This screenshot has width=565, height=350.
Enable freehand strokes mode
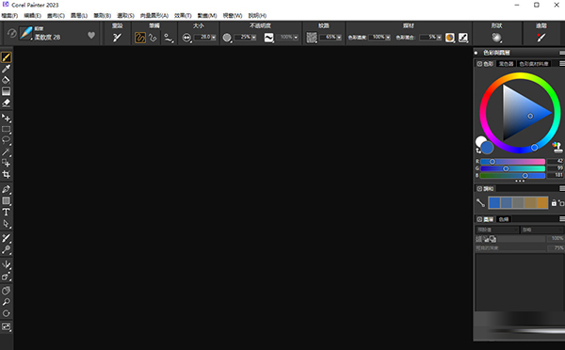point(139,38)
